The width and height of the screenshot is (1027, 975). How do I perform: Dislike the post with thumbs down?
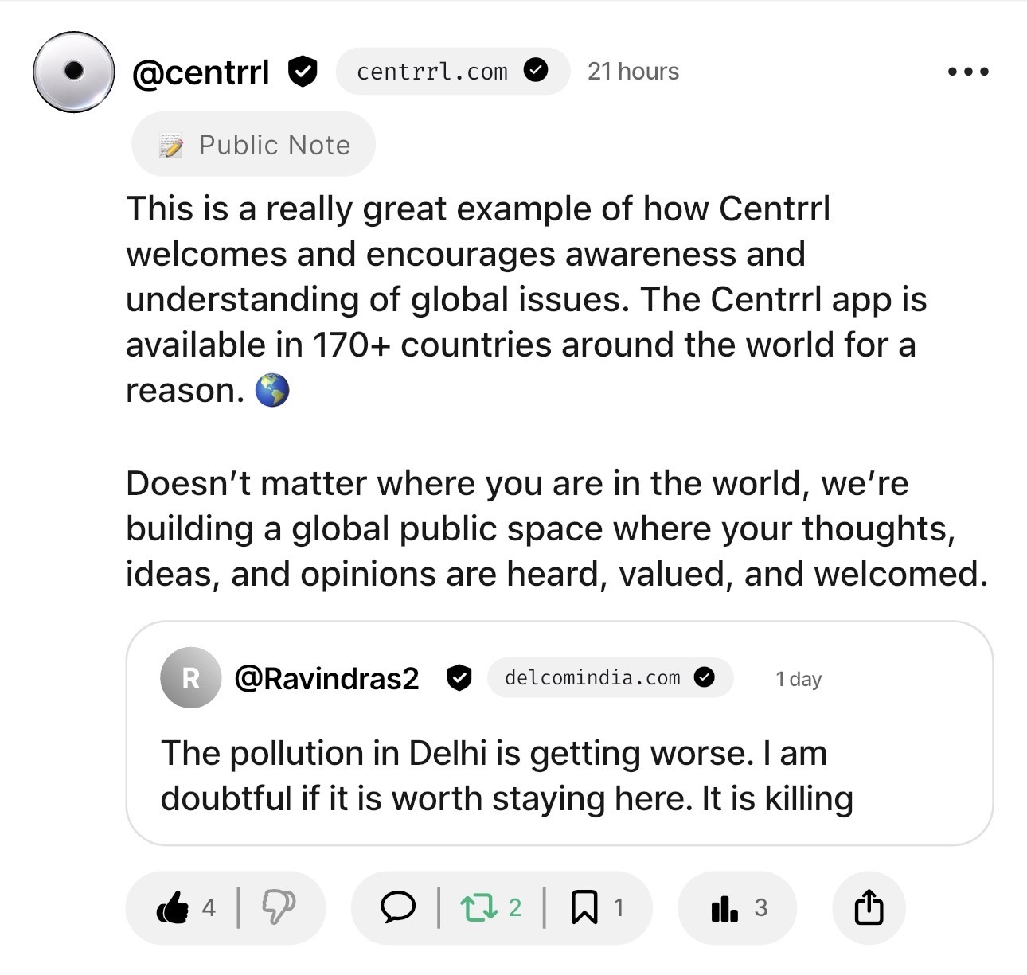278,907
